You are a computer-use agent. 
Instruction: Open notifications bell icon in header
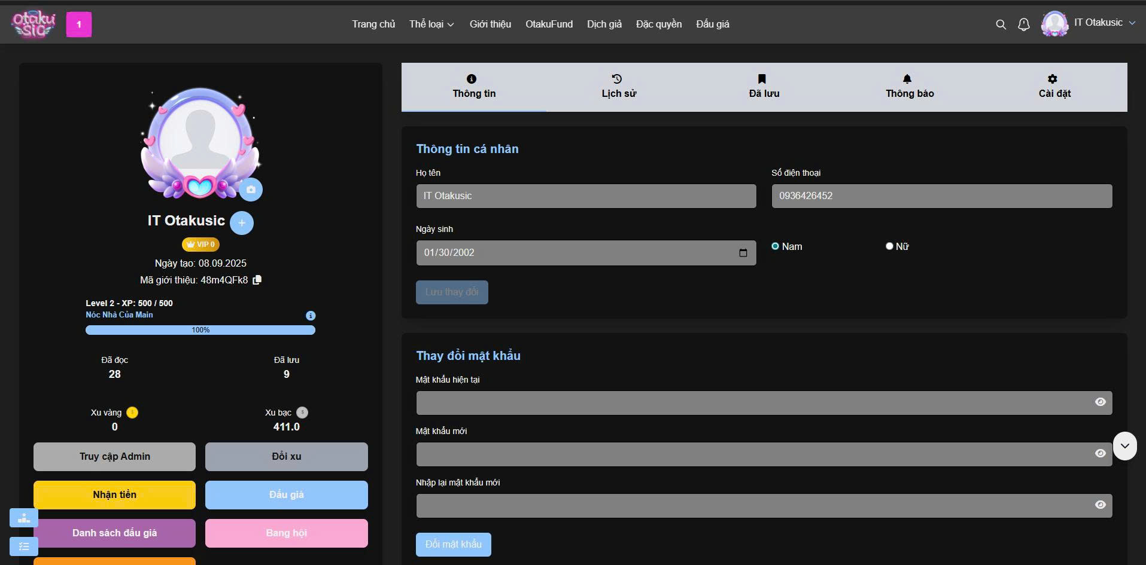(x=1024, y=25)
